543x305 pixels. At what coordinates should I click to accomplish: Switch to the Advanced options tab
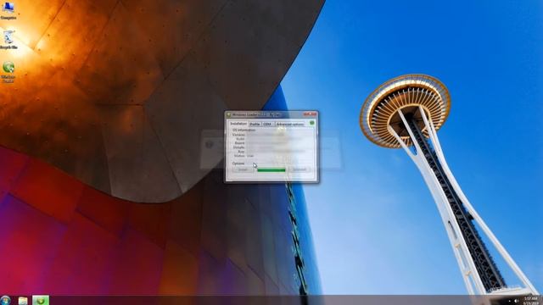(290, 124)
